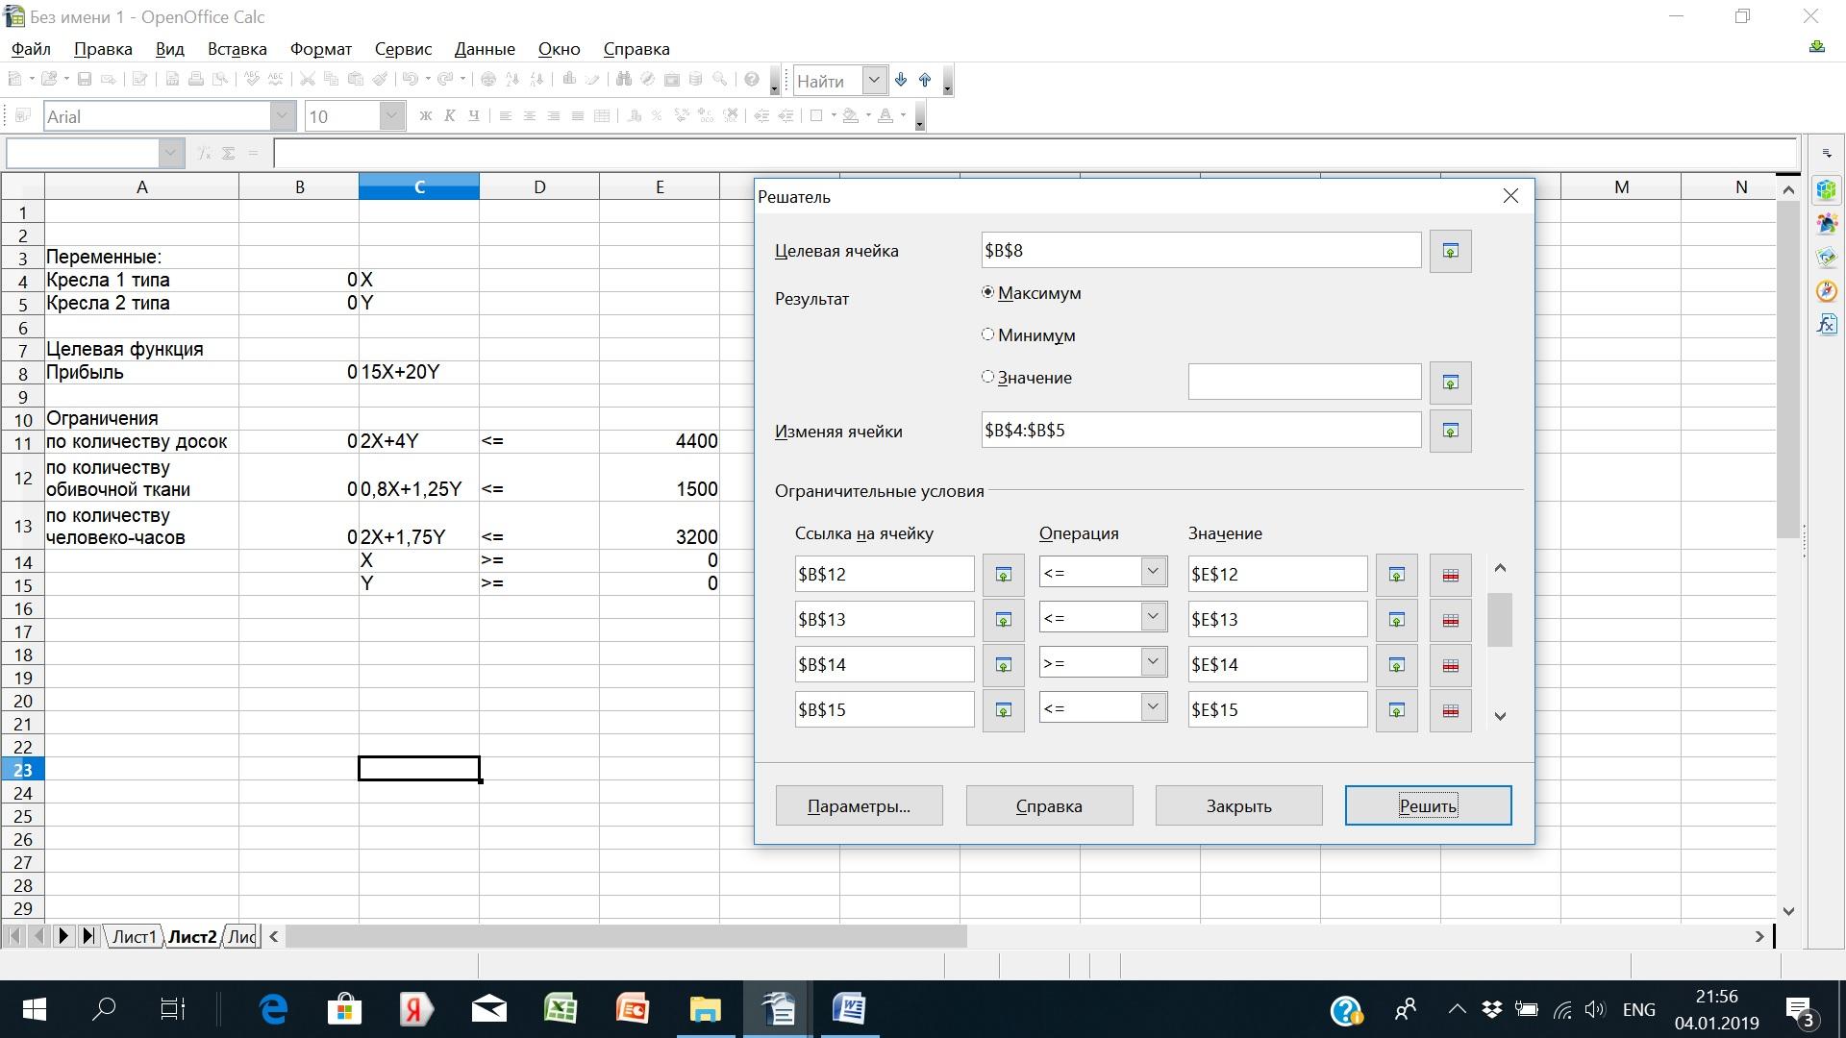Click the constraints list scrollbar thumb
Screen dimensions: 1846x1038
(1499, 620)
